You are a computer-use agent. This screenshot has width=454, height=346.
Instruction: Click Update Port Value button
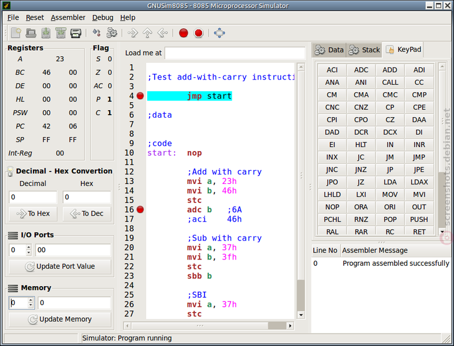60,266
